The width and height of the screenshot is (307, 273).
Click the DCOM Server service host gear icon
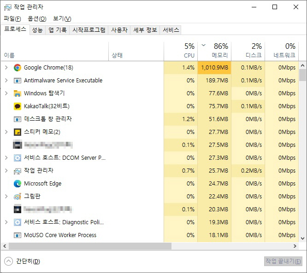[x=18, y=158]
